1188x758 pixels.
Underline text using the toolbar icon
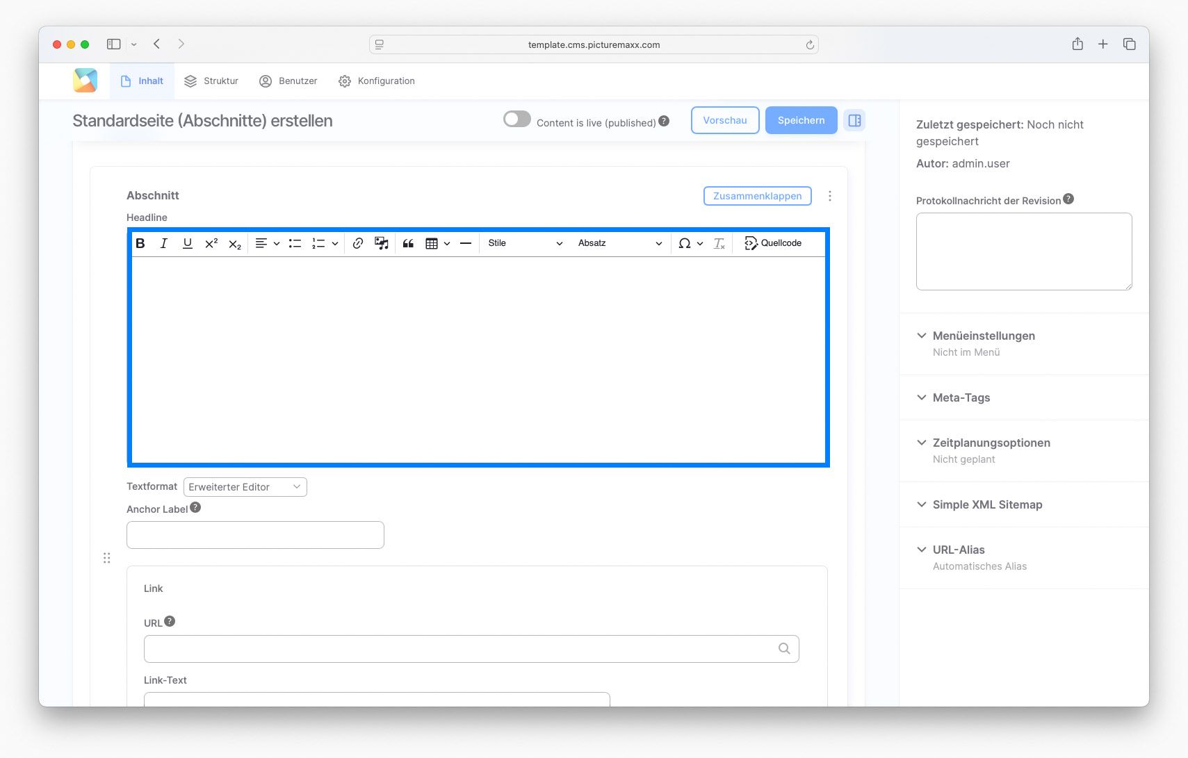tap(188, 243)
